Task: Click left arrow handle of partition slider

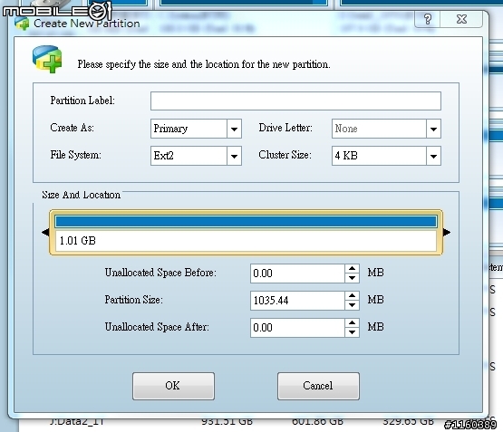Action: (x=45, y=232)
